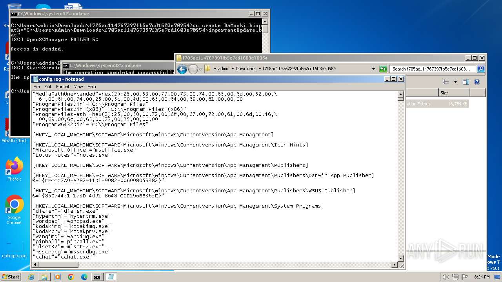The width and height of the screenshot is (502, 282).
Task: Click the Notepad vertical scroll thumb
Action: click(401, 99)
